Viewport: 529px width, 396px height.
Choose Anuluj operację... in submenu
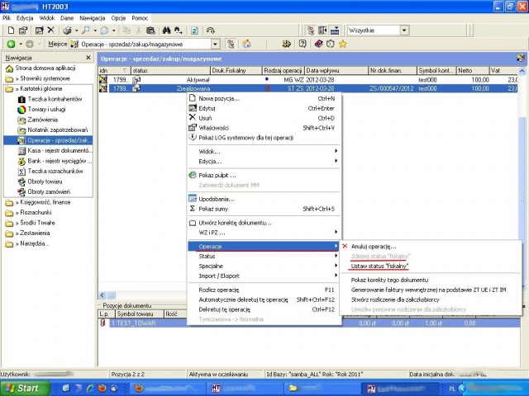[431, 247]
